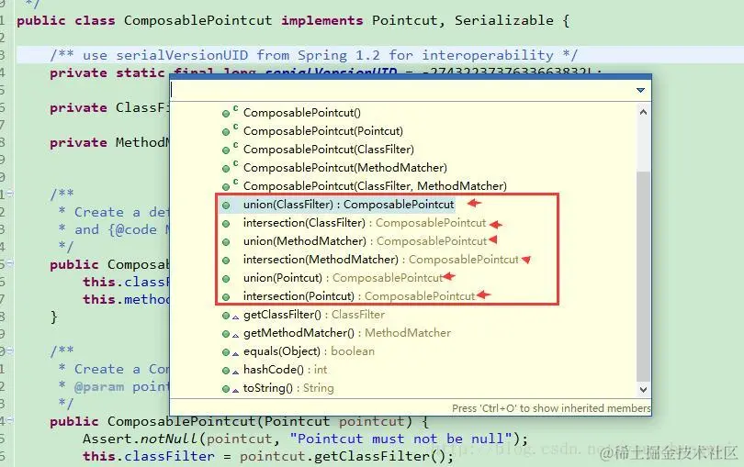
Task: Open the quick outline view menu arrow
Action: (x=640, y=90)
